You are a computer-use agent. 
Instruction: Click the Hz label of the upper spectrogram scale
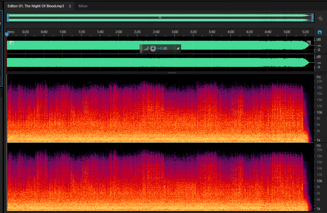[319, 77]
